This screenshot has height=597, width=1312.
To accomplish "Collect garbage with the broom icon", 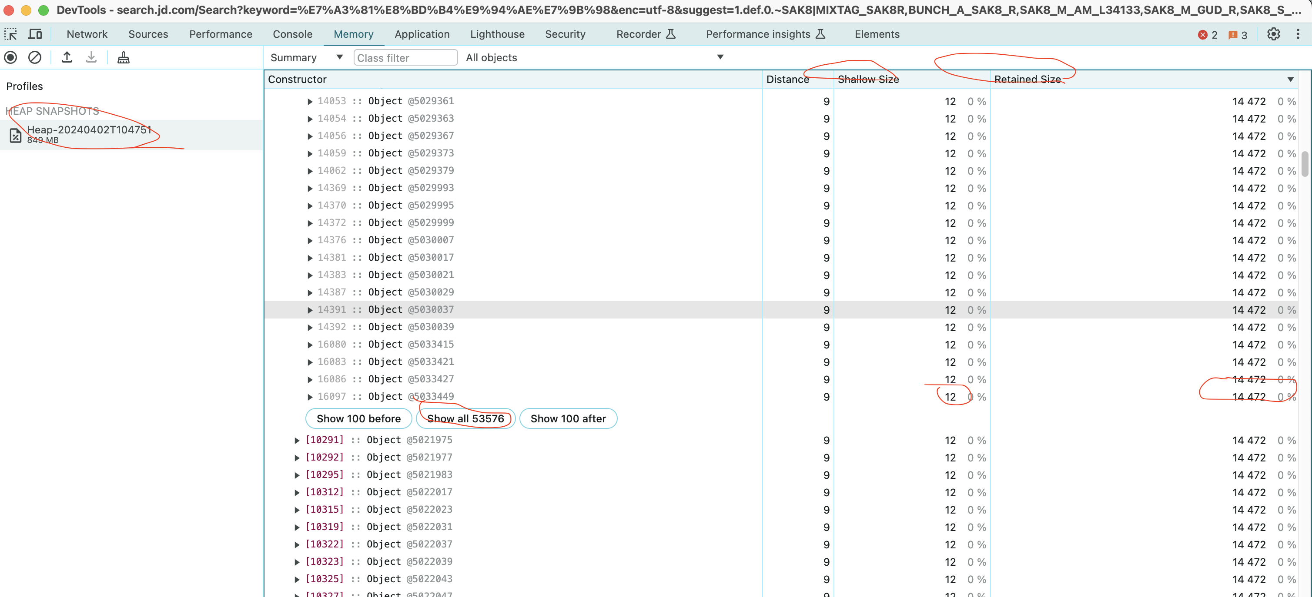I will point(123,57).
